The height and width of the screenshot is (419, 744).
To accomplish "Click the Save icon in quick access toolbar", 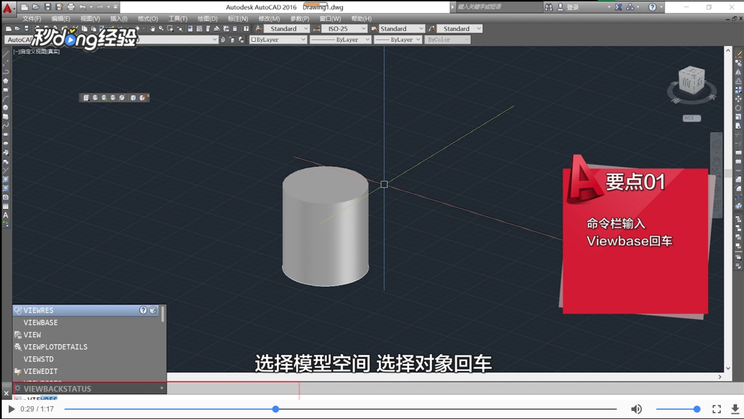I will click(48, 7).
